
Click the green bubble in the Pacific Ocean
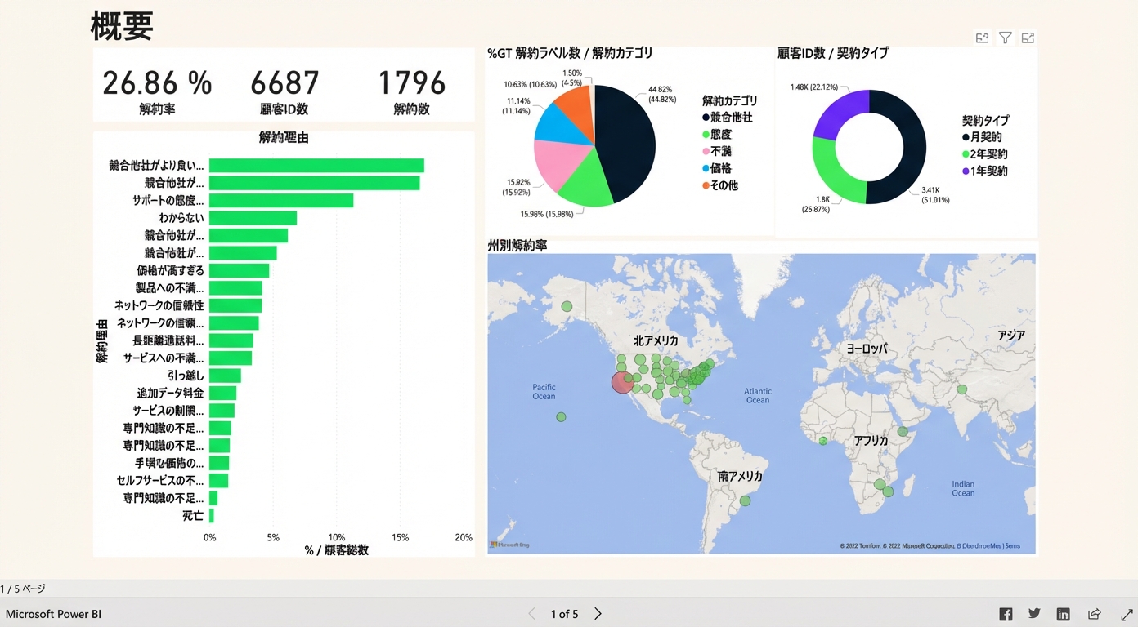[561, 417]
